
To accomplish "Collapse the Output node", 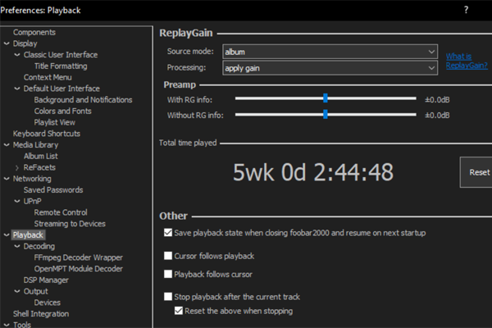I will click(x=17, y=291).
